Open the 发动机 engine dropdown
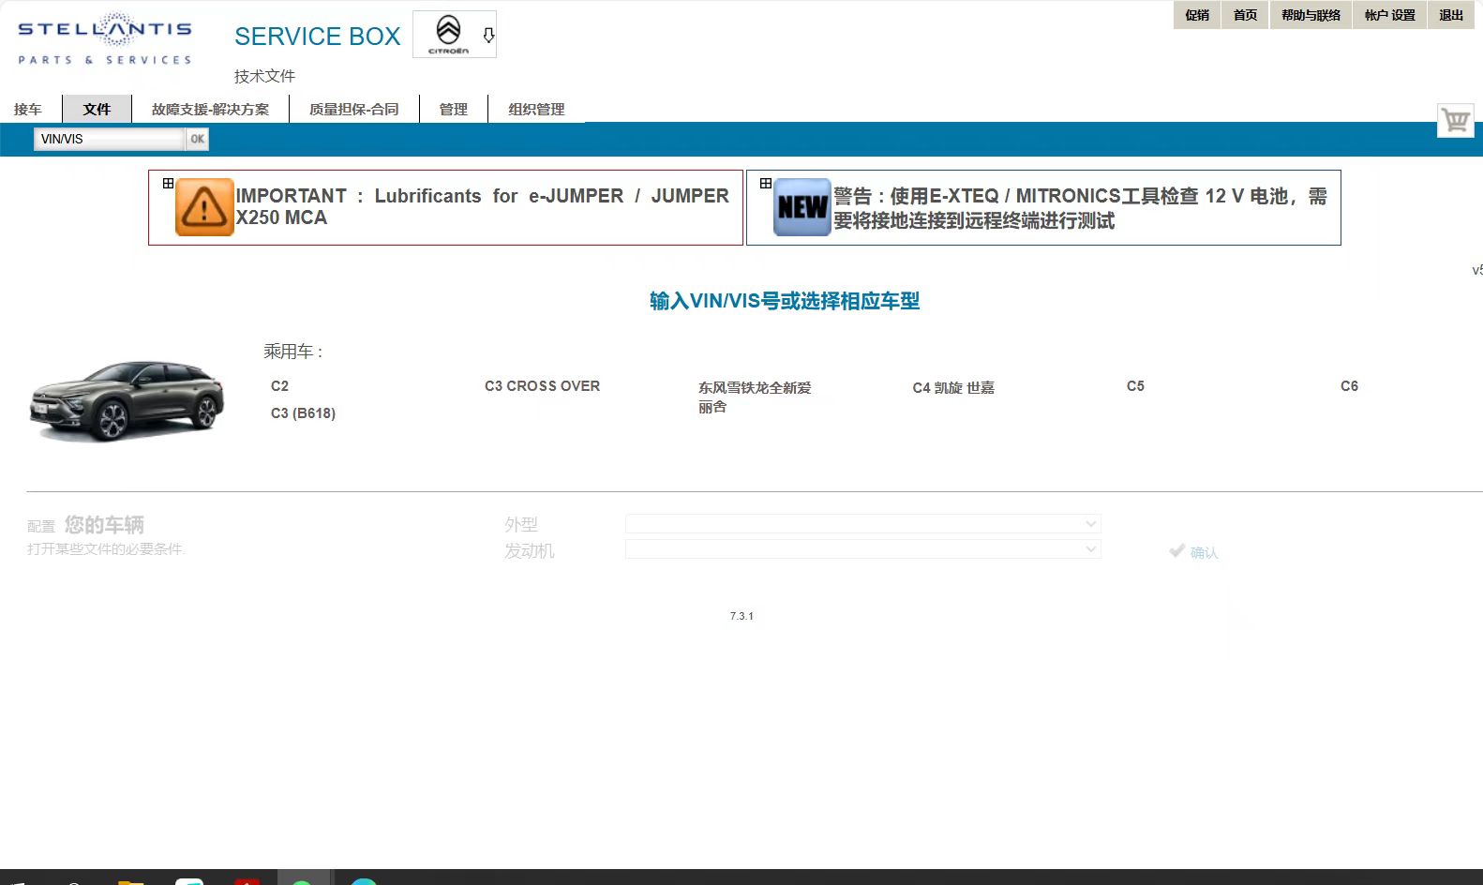The width and height of the screenshot is (1483, 885). (x=862, y=549)
